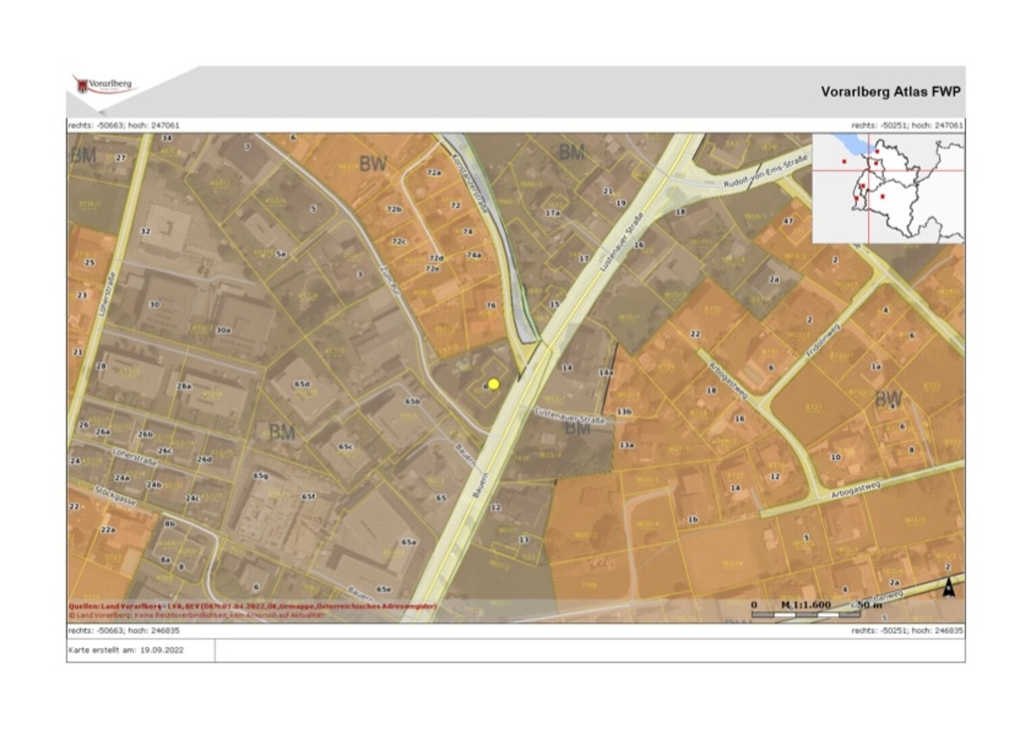Select the bottom-right coordinate readout
The width and height of the screenshot is (1031, 729).
coord(907,630)
